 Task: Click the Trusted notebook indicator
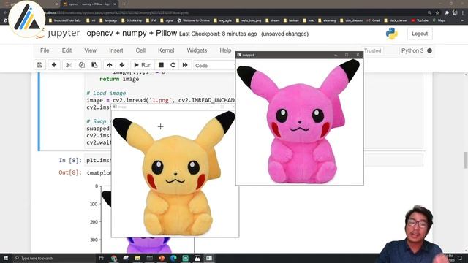(372, 50)
